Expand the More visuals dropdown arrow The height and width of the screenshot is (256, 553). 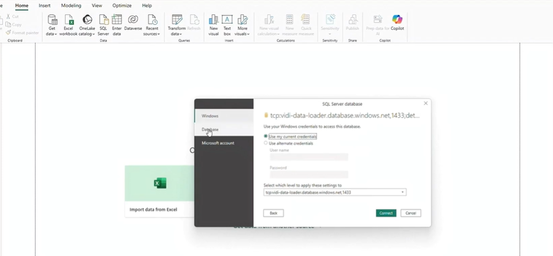(248, 34)
